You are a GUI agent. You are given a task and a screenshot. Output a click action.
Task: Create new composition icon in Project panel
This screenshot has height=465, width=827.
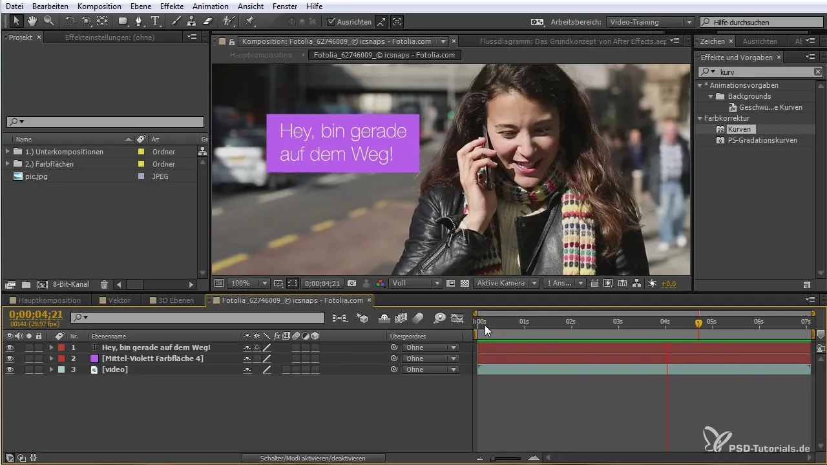[43, 284]
